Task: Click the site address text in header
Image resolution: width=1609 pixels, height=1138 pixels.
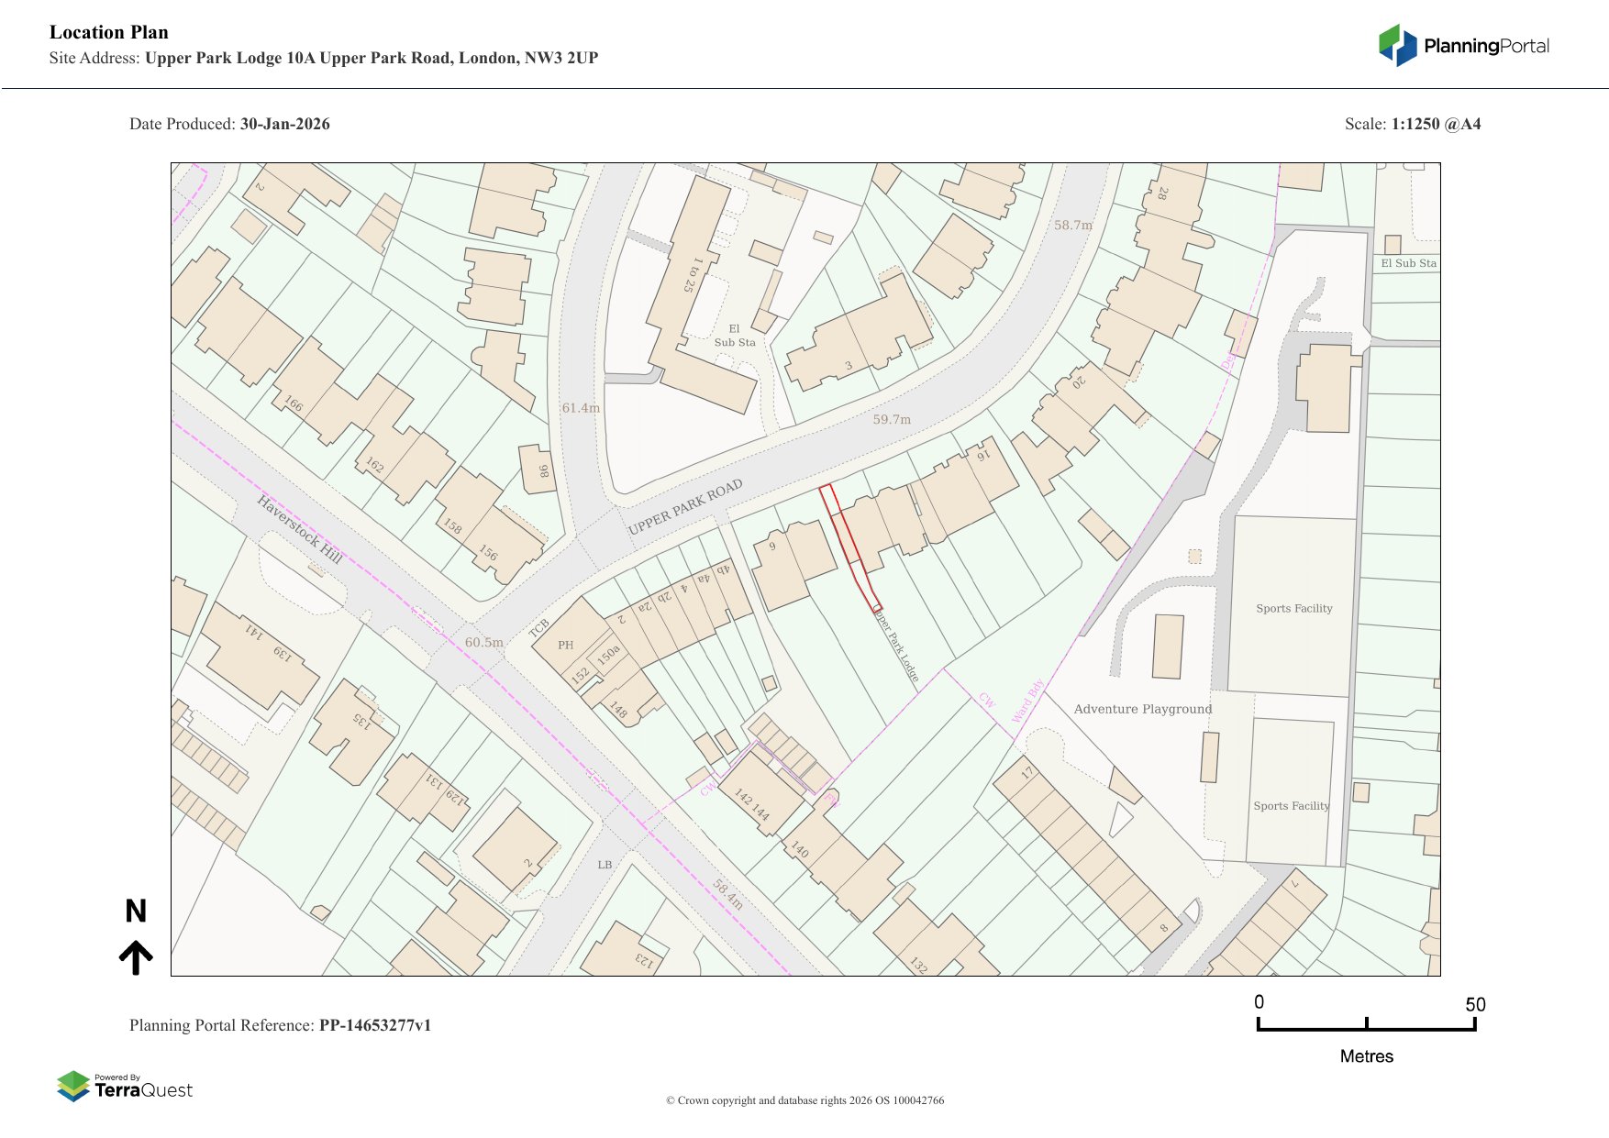Action: tap(371, 58)
